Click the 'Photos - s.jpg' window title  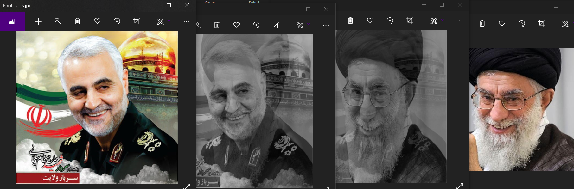tap(17, 6)
